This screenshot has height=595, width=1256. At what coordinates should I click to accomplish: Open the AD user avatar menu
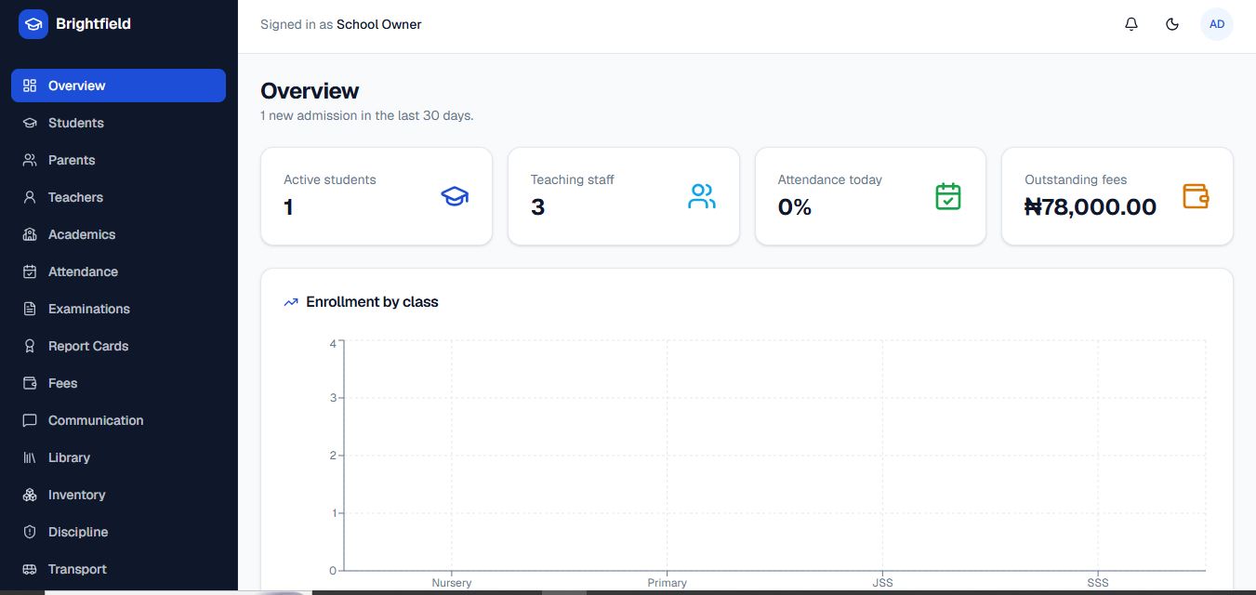(1217, 24)
